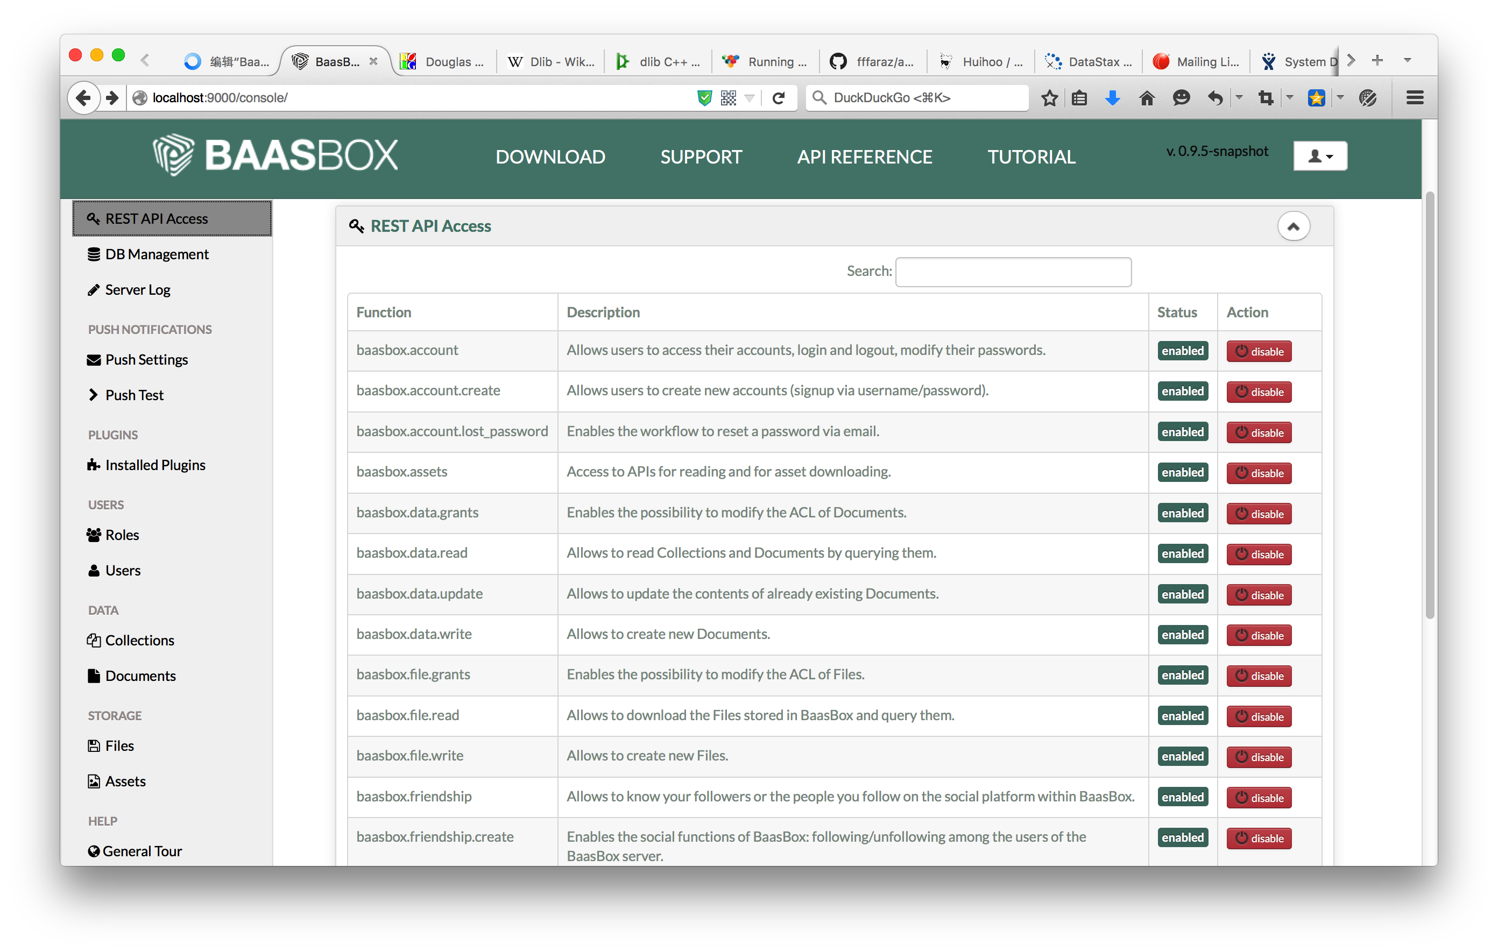Open Roles from the sidebar
The width and height of the screenshot is (1498, 952).
pyautogui.click(x=121, y=535)
